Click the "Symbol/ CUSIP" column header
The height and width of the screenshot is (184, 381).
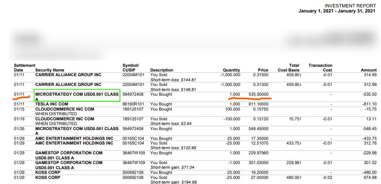(x=131, y=68)
